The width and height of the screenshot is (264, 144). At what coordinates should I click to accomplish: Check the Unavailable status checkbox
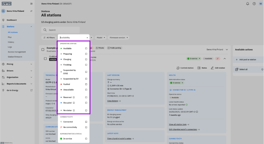[86, 90]
